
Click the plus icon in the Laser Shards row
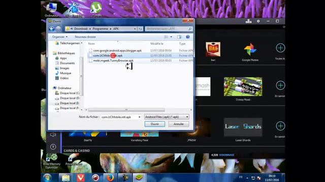pyautogui.click(x=280, y=126)
